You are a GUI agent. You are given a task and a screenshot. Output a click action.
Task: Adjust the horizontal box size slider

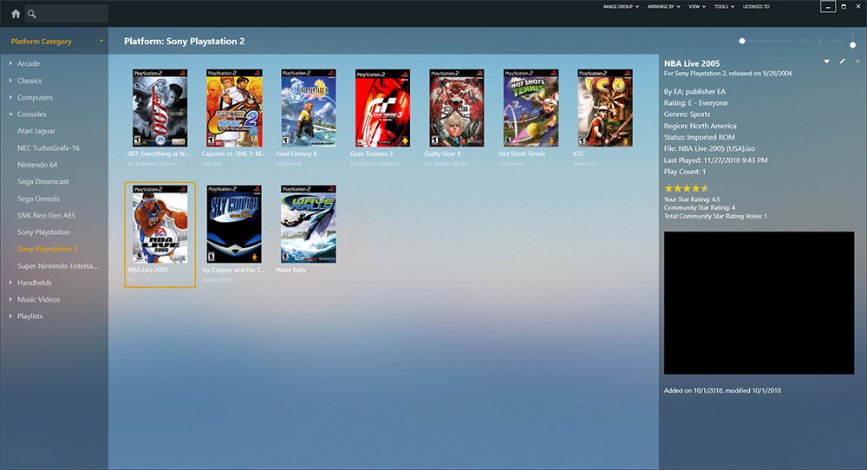(x=765, y=41)
